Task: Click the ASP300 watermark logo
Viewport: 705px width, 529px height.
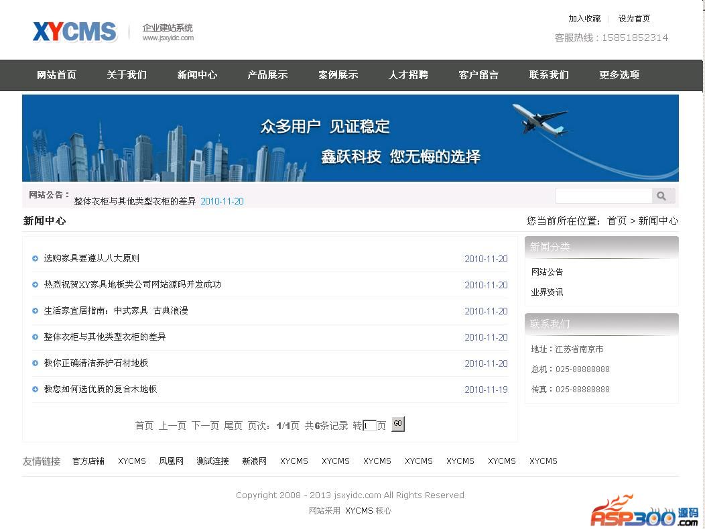Action: point(643,512)
